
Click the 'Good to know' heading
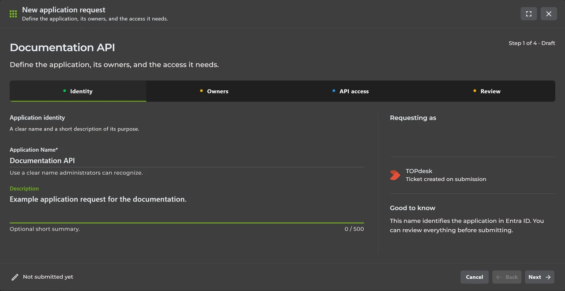coord(412,208)
